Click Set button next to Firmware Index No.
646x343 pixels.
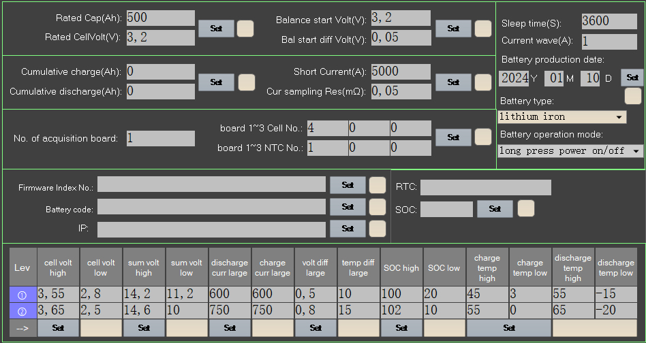[x=348, y=184]
